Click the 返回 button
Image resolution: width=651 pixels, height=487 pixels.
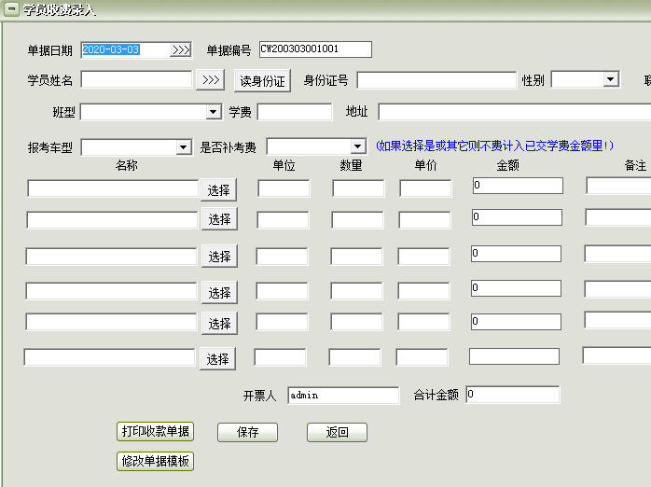[337, 433]
